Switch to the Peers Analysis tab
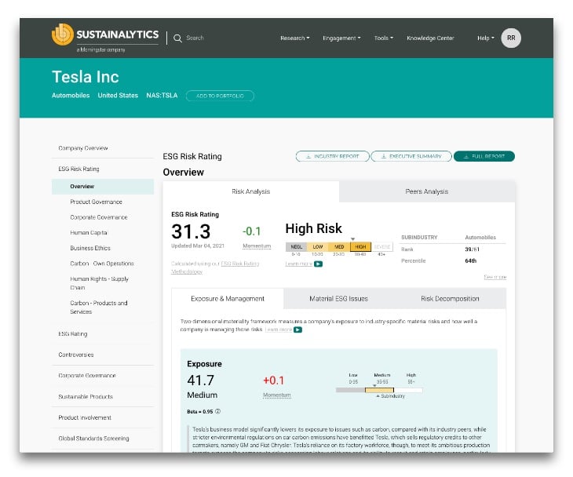The image size is (573, 477). click(427, 191)
